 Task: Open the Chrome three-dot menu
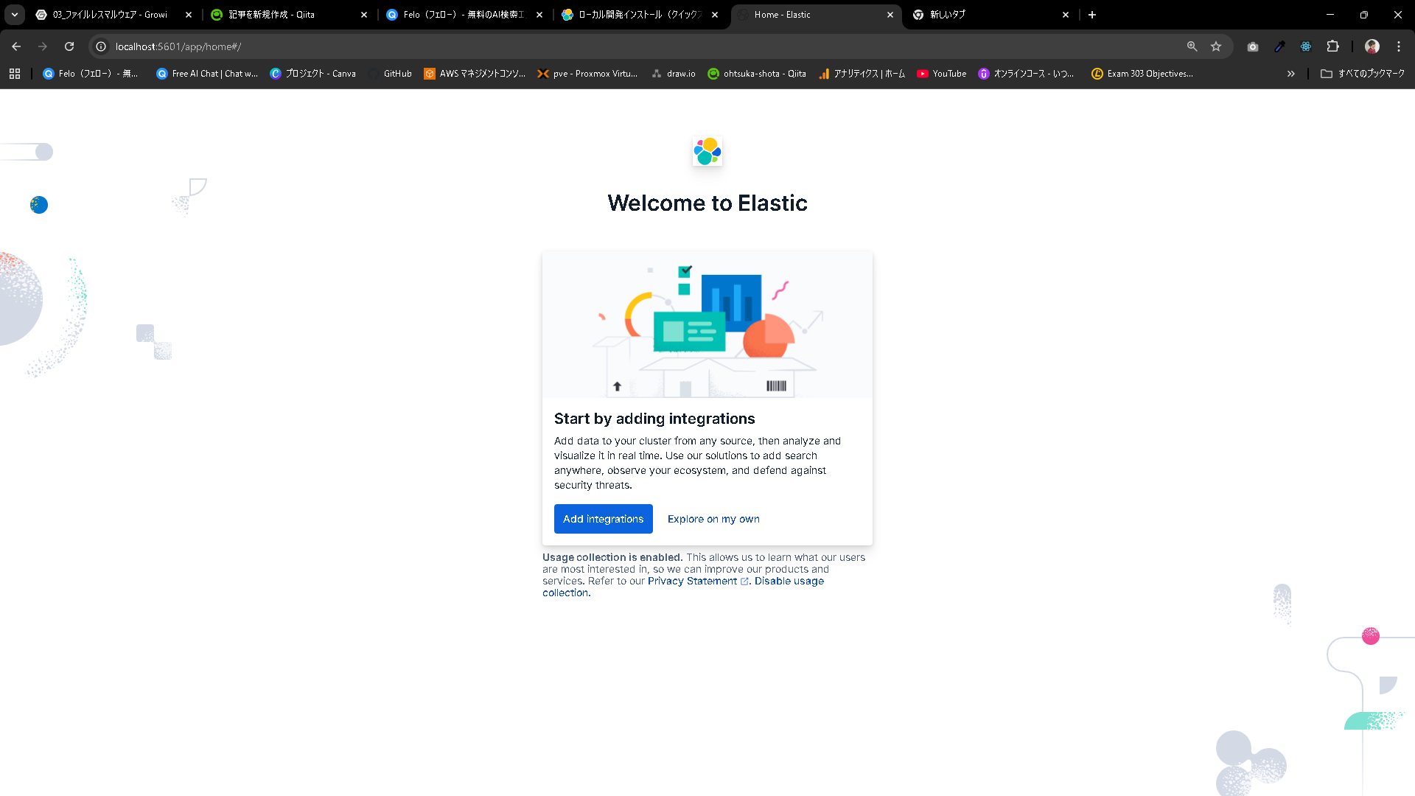[x=1399, y=46]
